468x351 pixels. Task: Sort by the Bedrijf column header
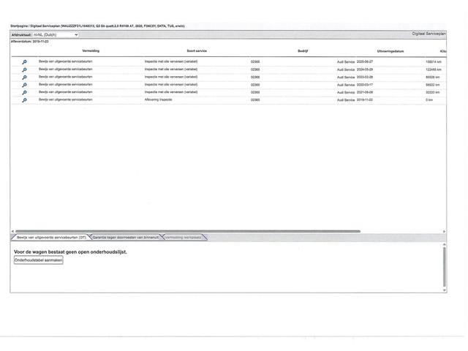(303, 51)
